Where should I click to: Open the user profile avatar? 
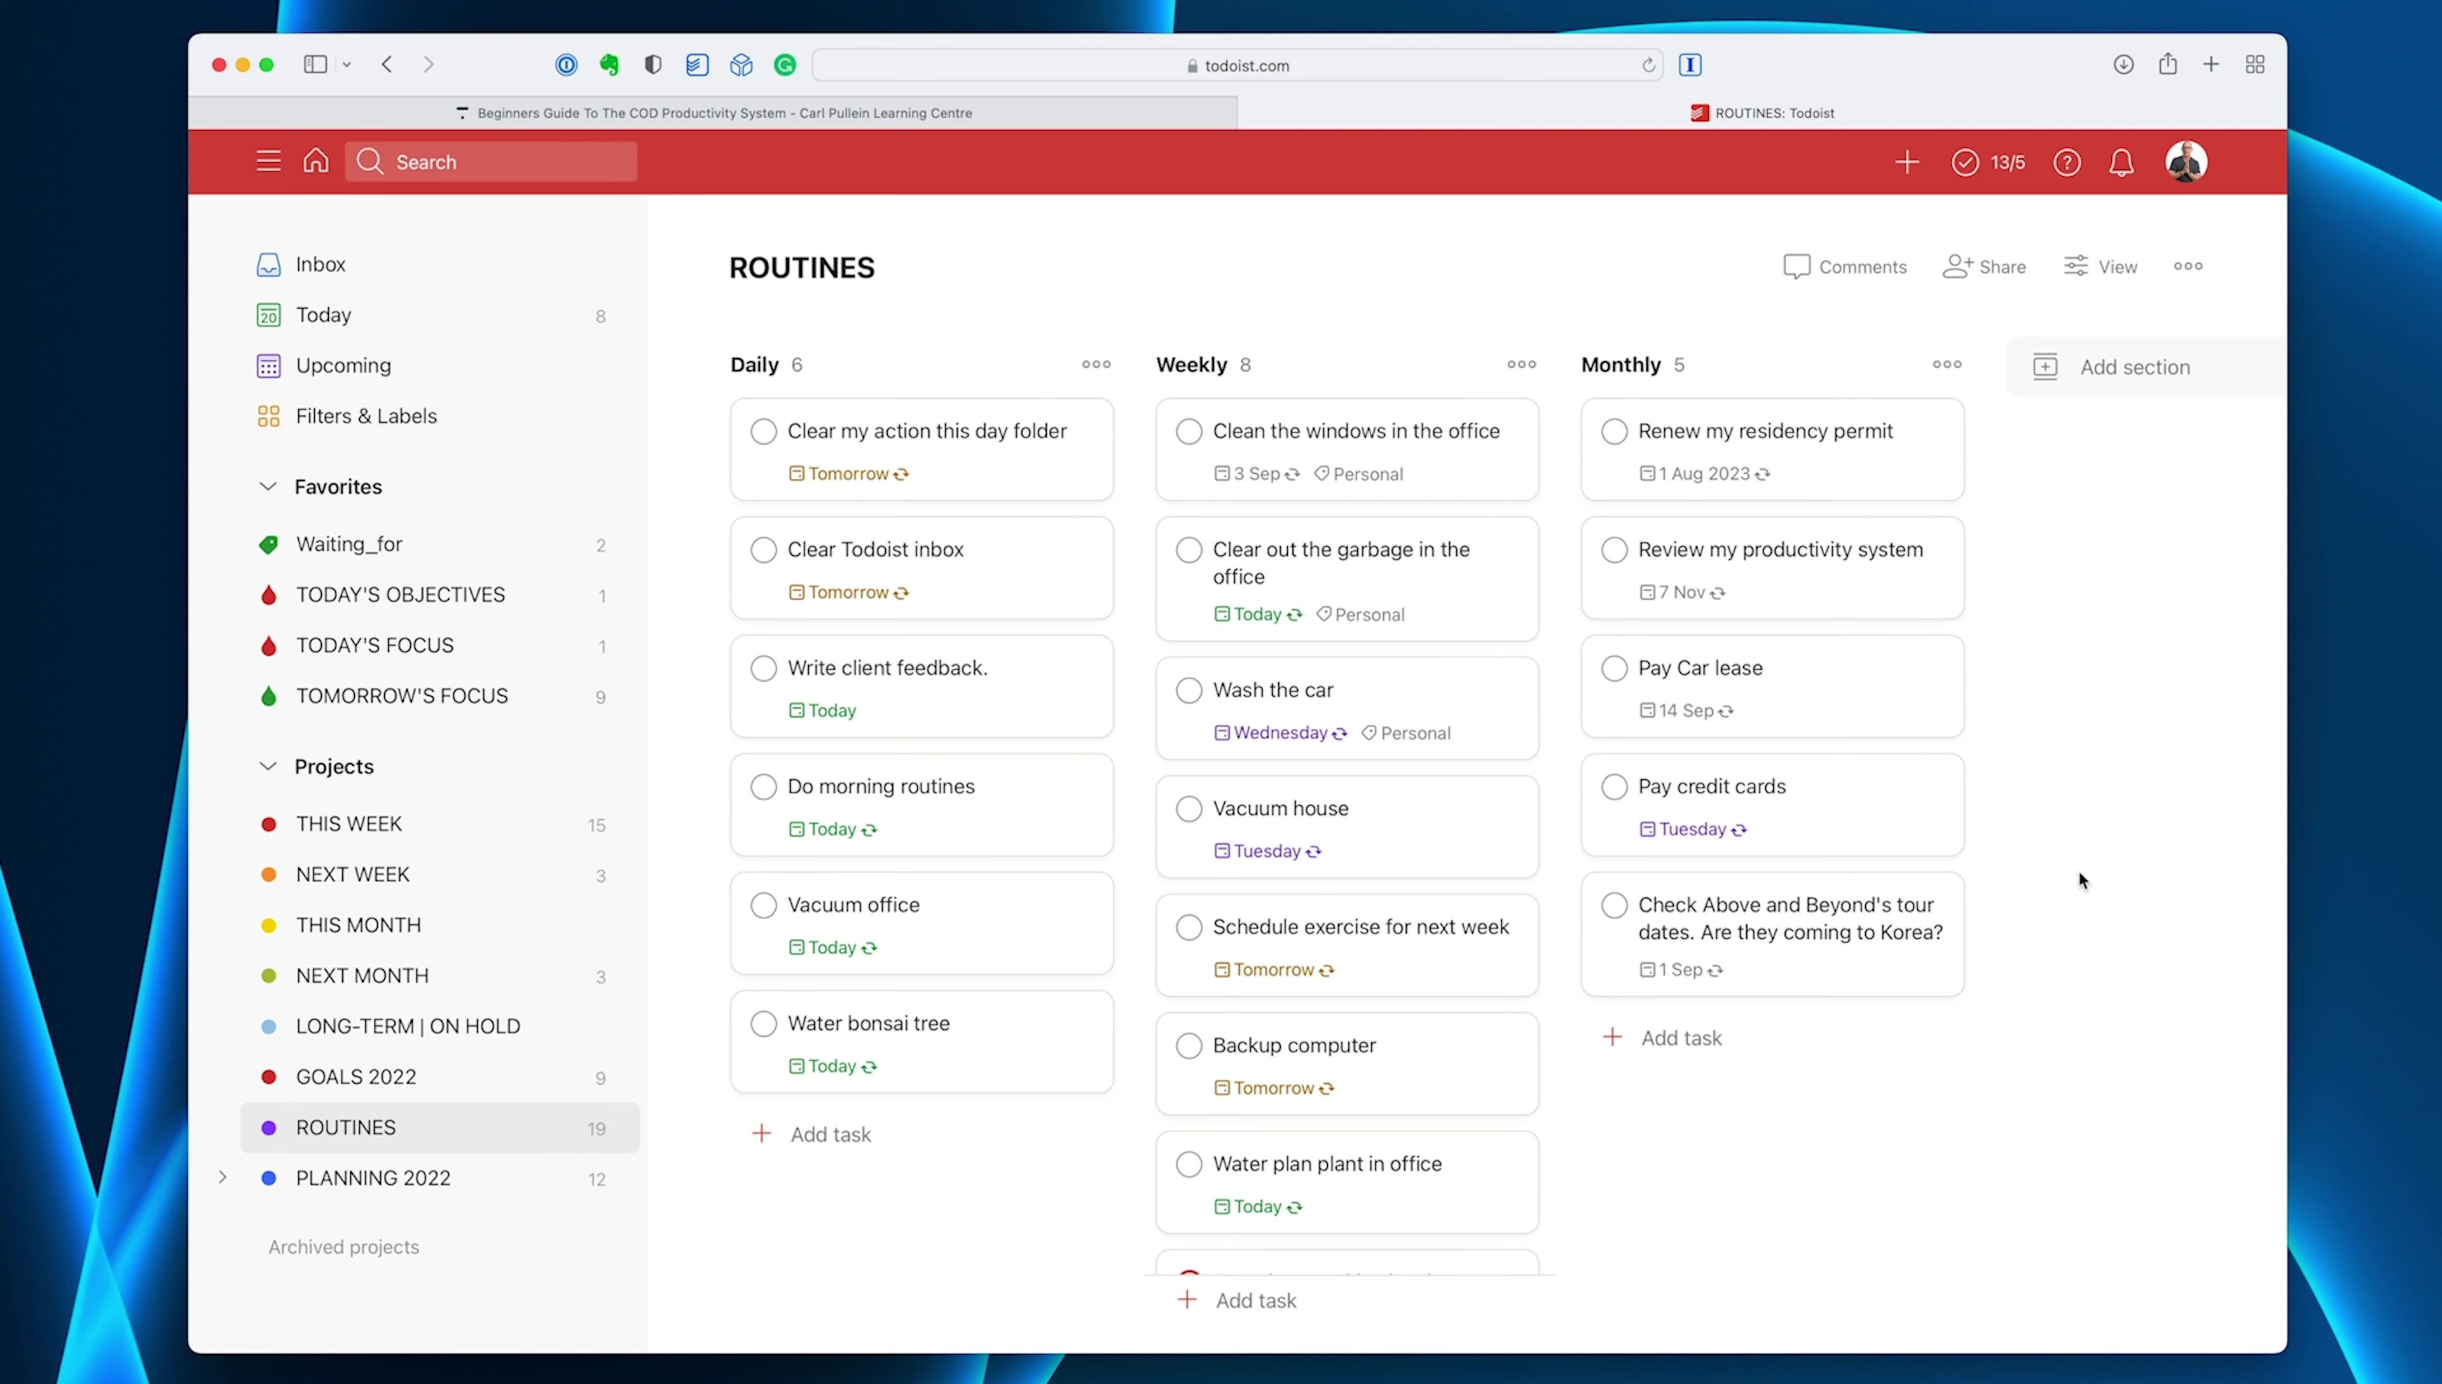point(2186,162)
